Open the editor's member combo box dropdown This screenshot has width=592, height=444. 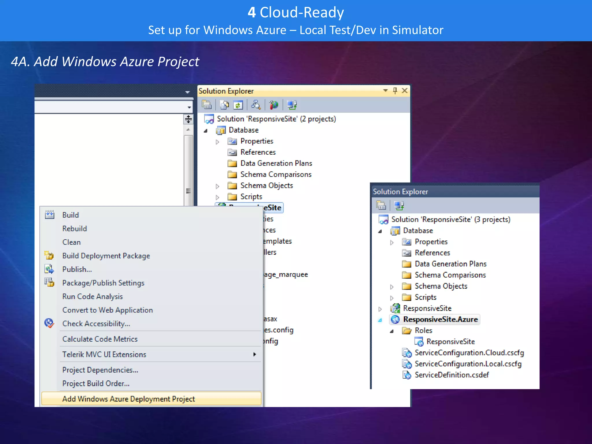(x=189, y=107)
